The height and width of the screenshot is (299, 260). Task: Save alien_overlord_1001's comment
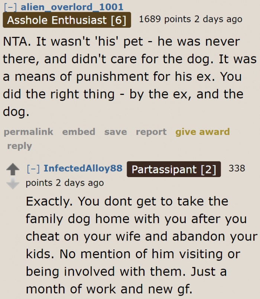(x=115, y=132)
